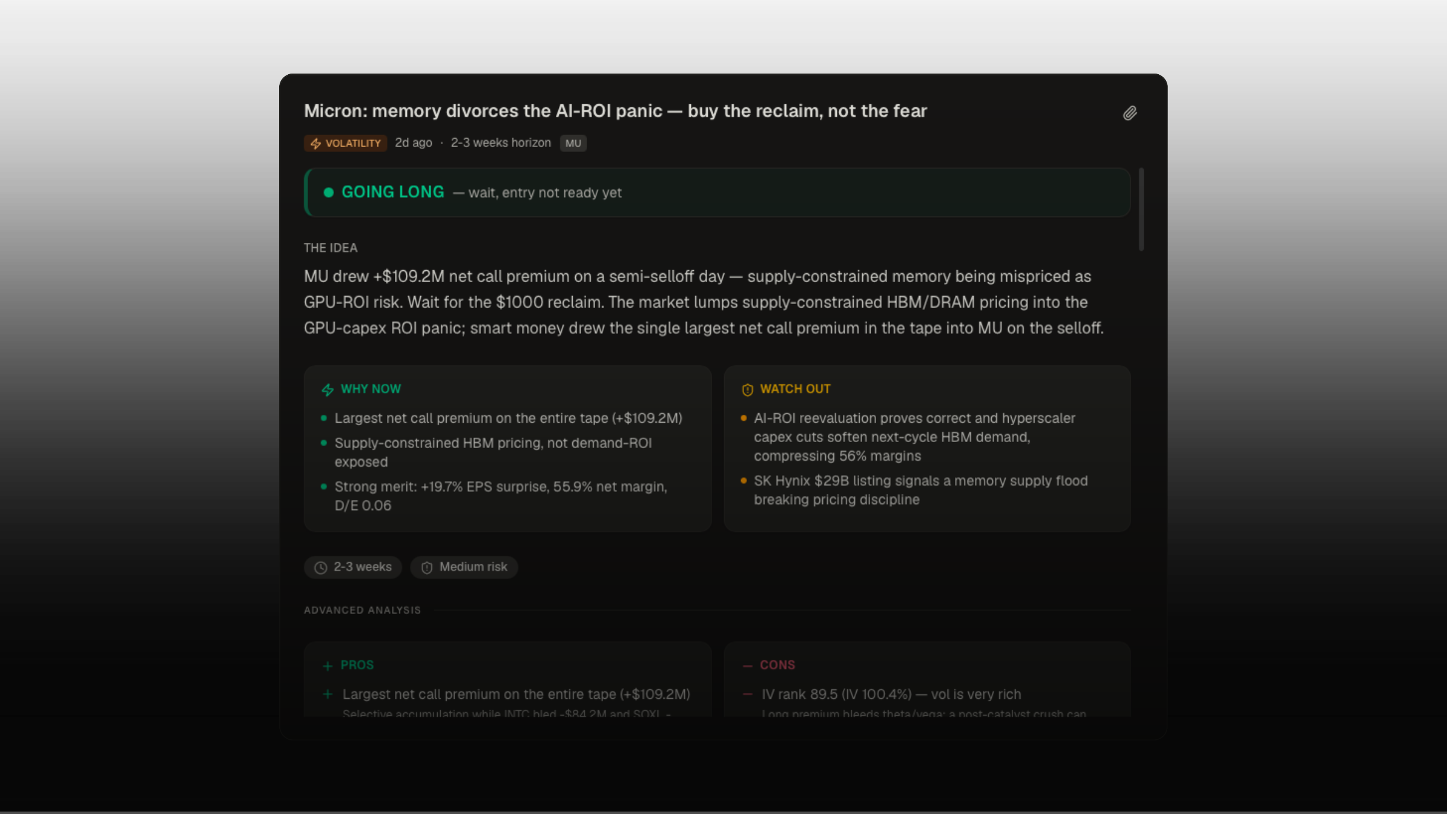Viewport: 1447px width, 814px height.
Task: Click the 2-3 weeks horizon text
Action: (x=500, y=143)
